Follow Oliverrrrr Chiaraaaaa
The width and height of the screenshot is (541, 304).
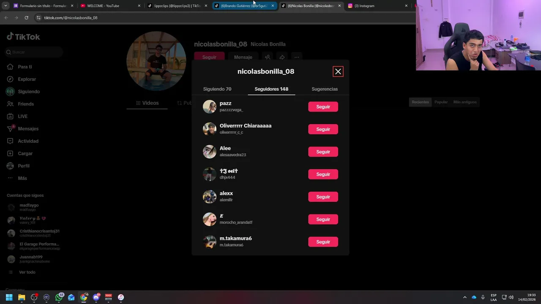323,129
